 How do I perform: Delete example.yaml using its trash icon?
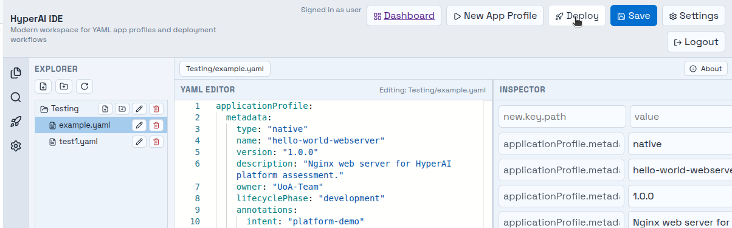tap(156, 125)
